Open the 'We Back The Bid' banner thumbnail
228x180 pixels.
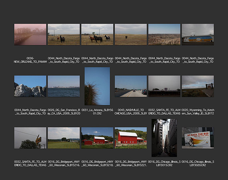(x=198, y=138)
